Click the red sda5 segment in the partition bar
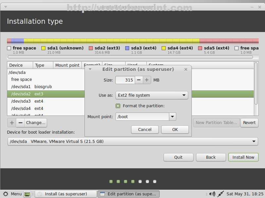Screen dimensions: 265x198 pyautogui.click(x=229, y=41)
